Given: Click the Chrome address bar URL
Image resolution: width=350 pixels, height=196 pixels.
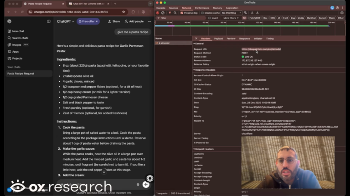Looking at the screenshot, I should [71, 12].
